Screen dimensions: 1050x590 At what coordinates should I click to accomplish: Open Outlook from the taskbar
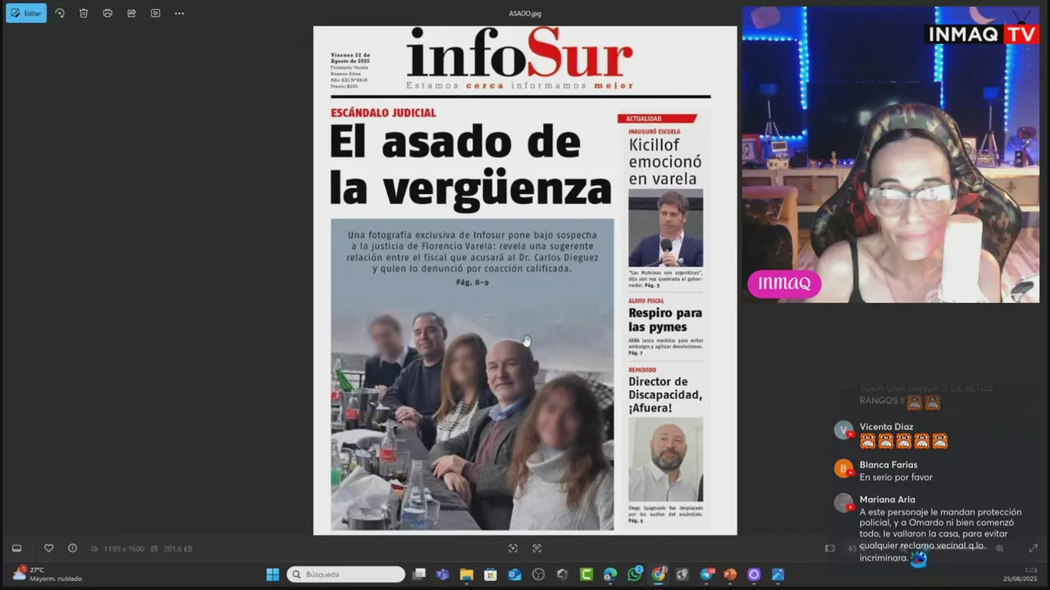point(514,574)
